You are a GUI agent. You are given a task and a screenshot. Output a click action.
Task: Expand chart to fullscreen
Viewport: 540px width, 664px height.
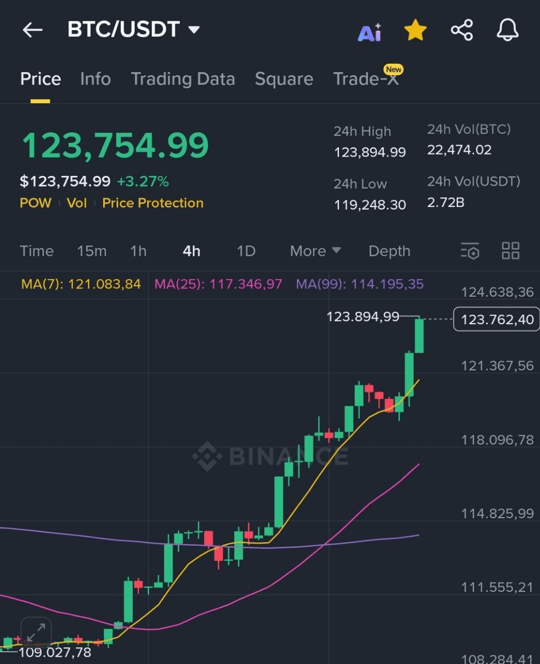36,632
